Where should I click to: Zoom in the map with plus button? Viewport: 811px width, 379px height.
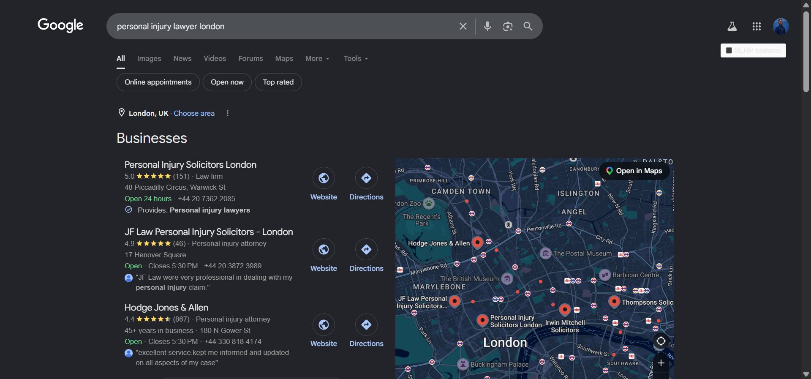tap(661, 363)
